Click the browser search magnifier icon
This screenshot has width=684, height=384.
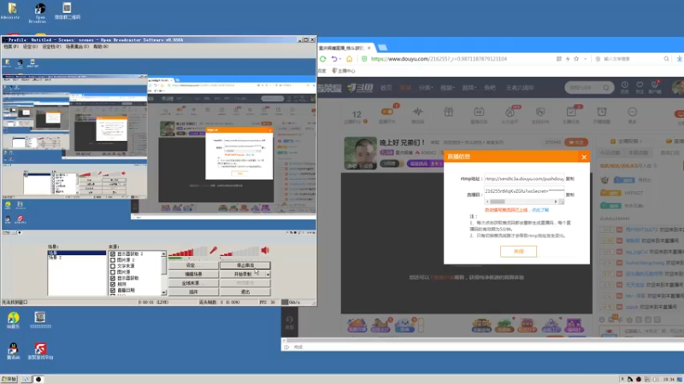click(x=666, y=59)
